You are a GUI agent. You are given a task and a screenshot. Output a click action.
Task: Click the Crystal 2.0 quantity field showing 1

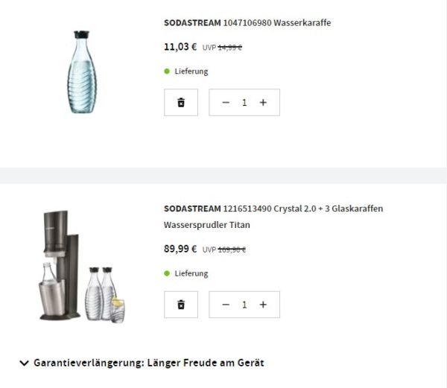coord(244,305)
